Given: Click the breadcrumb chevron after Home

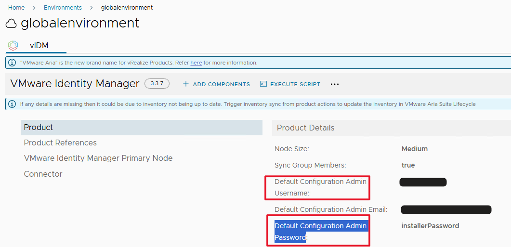Looking at the screenshot, I should [34, 8].
